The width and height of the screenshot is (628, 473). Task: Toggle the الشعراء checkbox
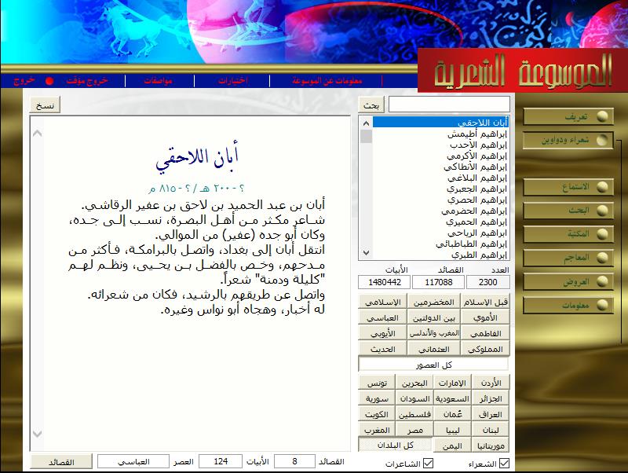[x=504, y=464]
